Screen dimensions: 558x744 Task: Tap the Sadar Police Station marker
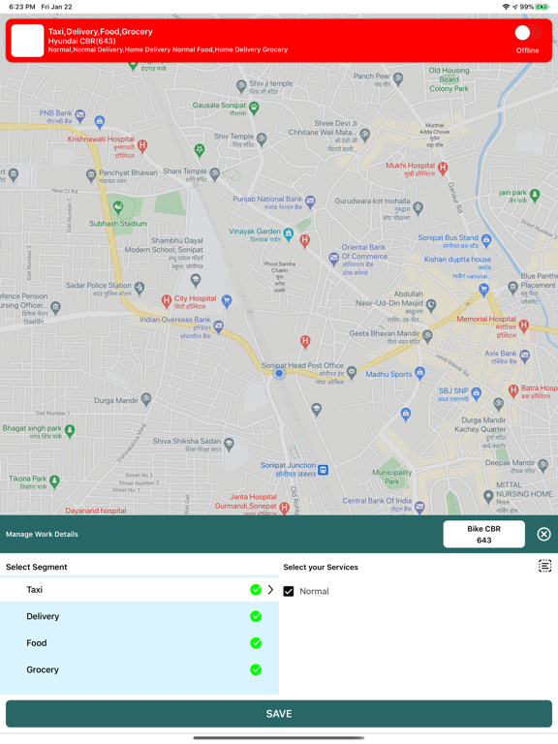pos(139,287)
